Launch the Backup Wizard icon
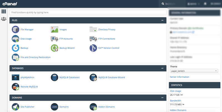The width and height of the screenshot is (222, 112). (54, 48)
